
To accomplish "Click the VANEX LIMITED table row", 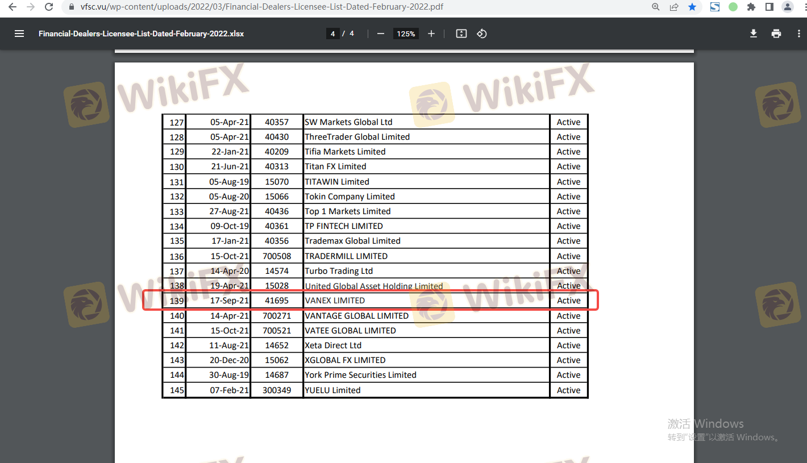I will coord(369,301).
